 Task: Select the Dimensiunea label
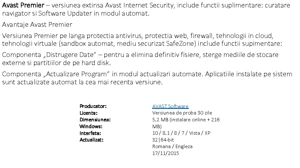click(x=95, y=119)
